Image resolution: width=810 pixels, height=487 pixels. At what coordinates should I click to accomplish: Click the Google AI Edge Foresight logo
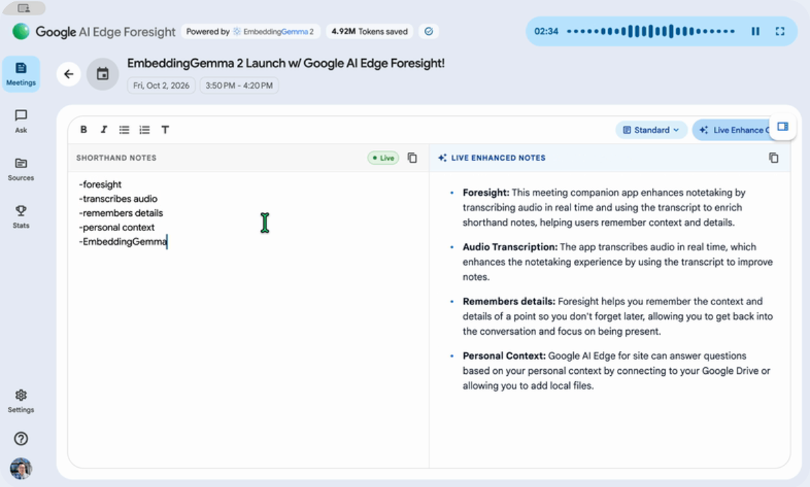93,32
